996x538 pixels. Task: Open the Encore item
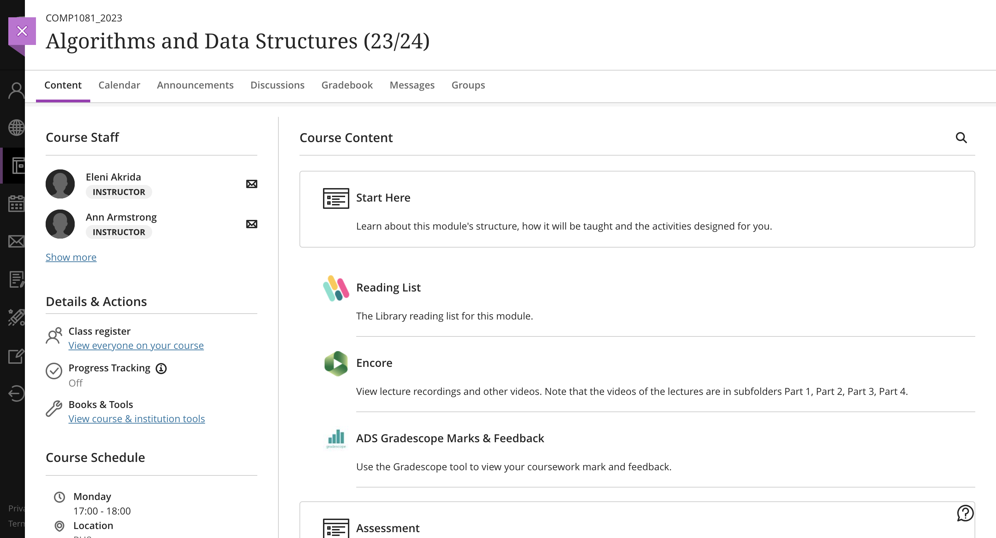(x=374, y=363)
